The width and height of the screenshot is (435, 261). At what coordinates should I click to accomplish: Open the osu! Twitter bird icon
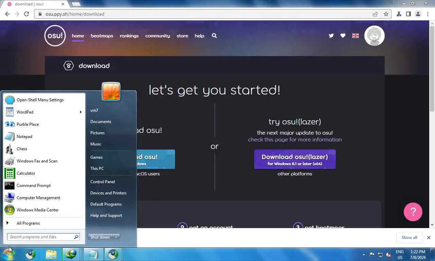[331, 36]
